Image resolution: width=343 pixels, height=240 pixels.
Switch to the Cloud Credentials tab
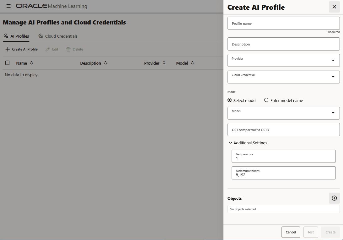click(58, 36)
